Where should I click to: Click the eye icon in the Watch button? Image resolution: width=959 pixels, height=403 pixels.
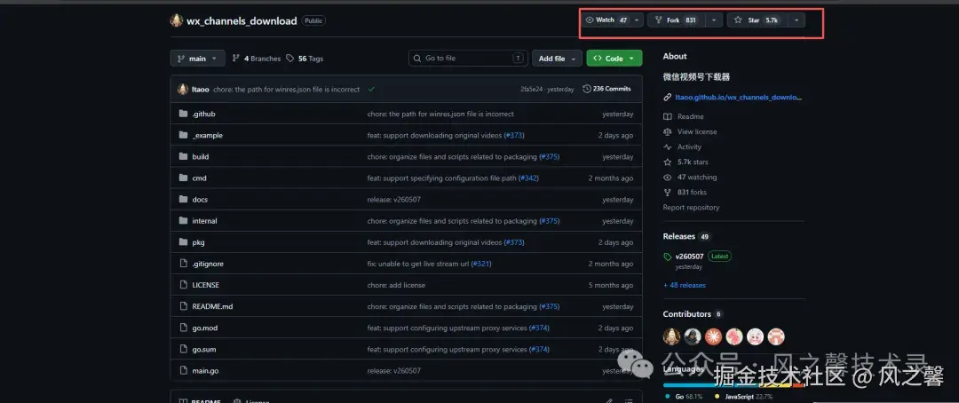590,20
